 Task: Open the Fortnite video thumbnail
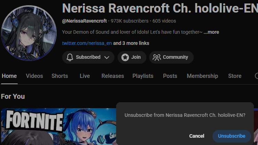tap(58, 127)
